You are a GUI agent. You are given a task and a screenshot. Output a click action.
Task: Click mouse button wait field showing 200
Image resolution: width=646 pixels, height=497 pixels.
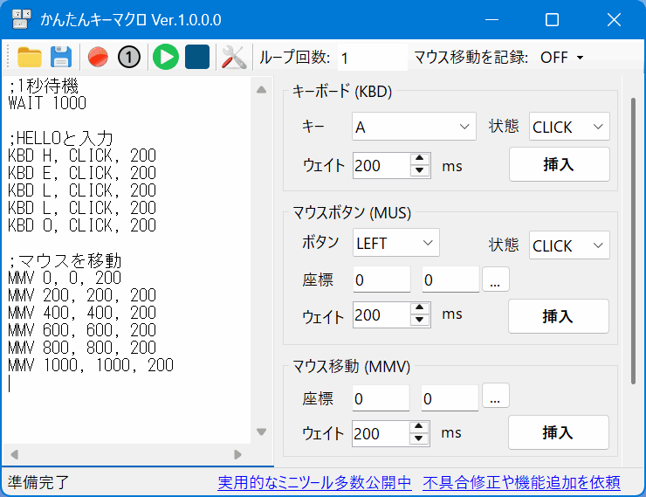point(381,314)
